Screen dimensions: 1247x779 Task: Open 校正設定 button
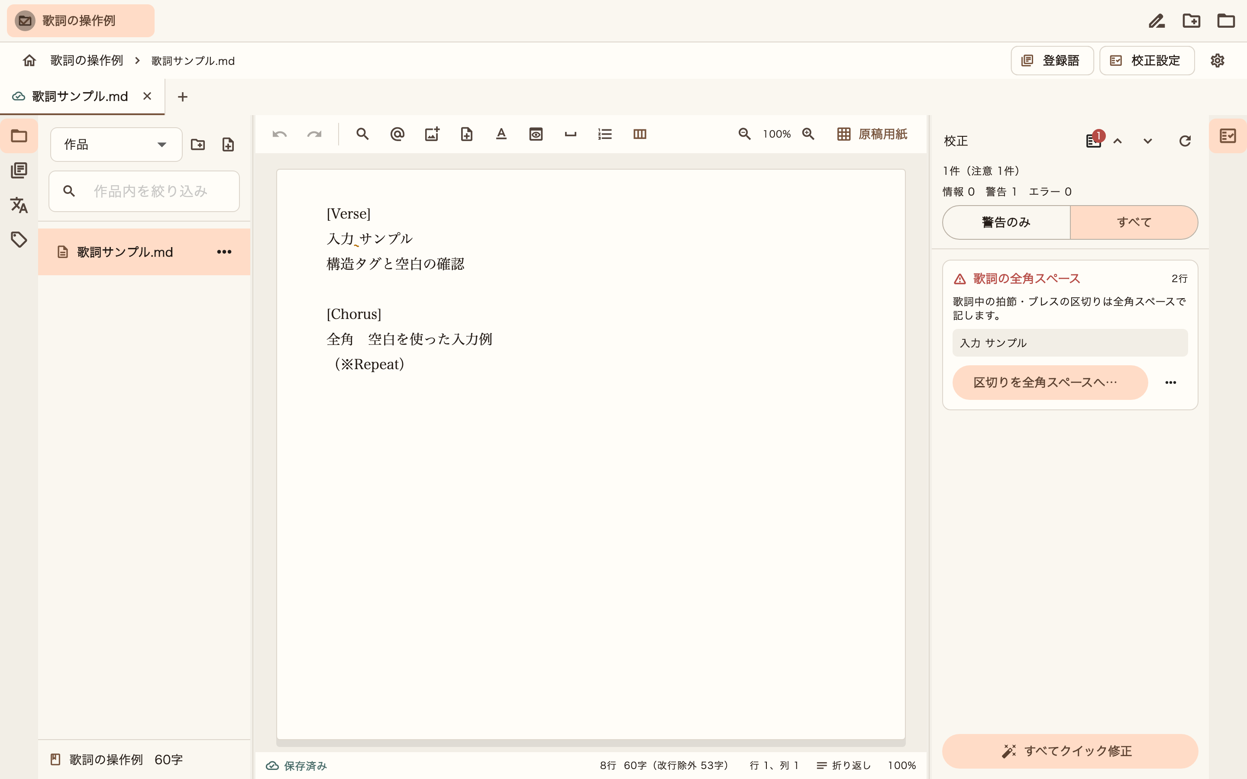point(1147,61)
